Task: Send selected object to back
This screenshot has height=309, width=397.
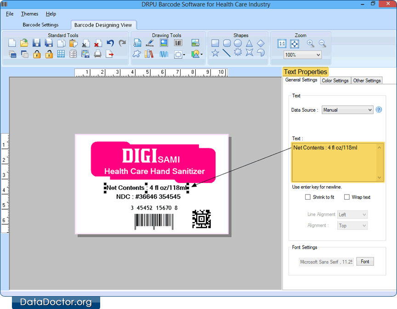Action: point(24,54)
